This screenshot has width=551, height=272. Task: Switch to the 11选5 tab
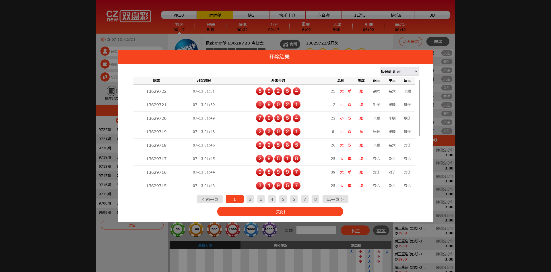[360, 15]
